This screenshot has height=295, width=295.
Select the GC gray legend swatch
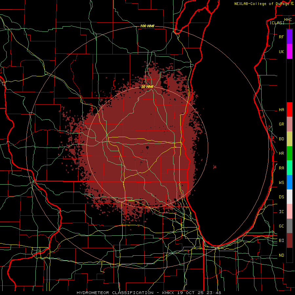point(289,226)
